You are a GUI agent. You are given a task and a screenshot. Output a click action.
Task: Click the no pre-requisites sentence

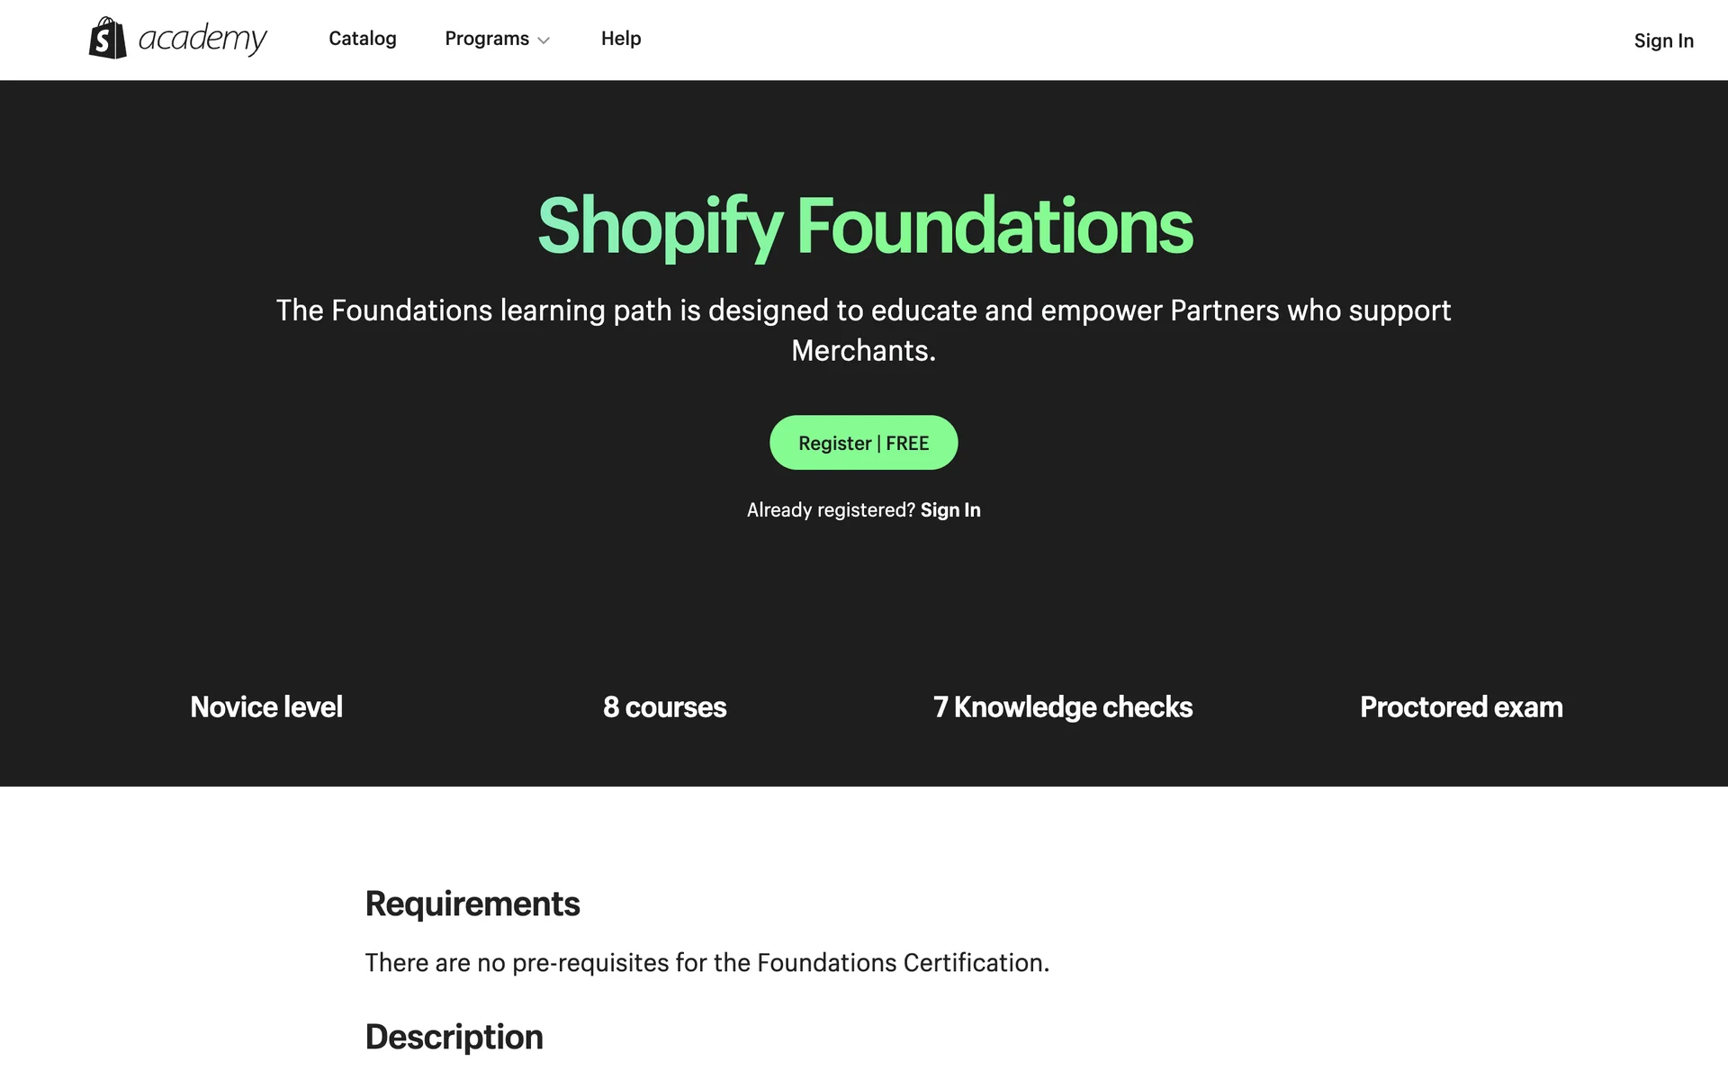[706, 963]
